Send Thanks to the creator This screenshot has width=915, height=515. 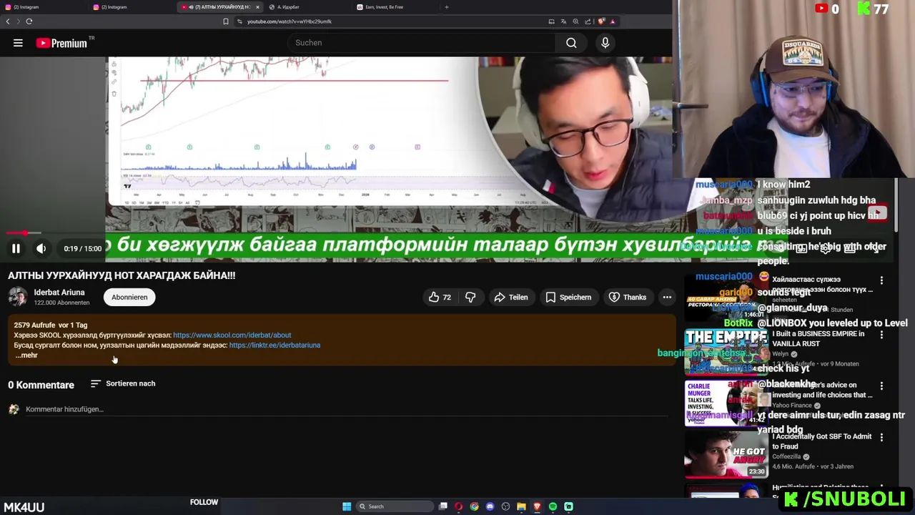point(627,298)
